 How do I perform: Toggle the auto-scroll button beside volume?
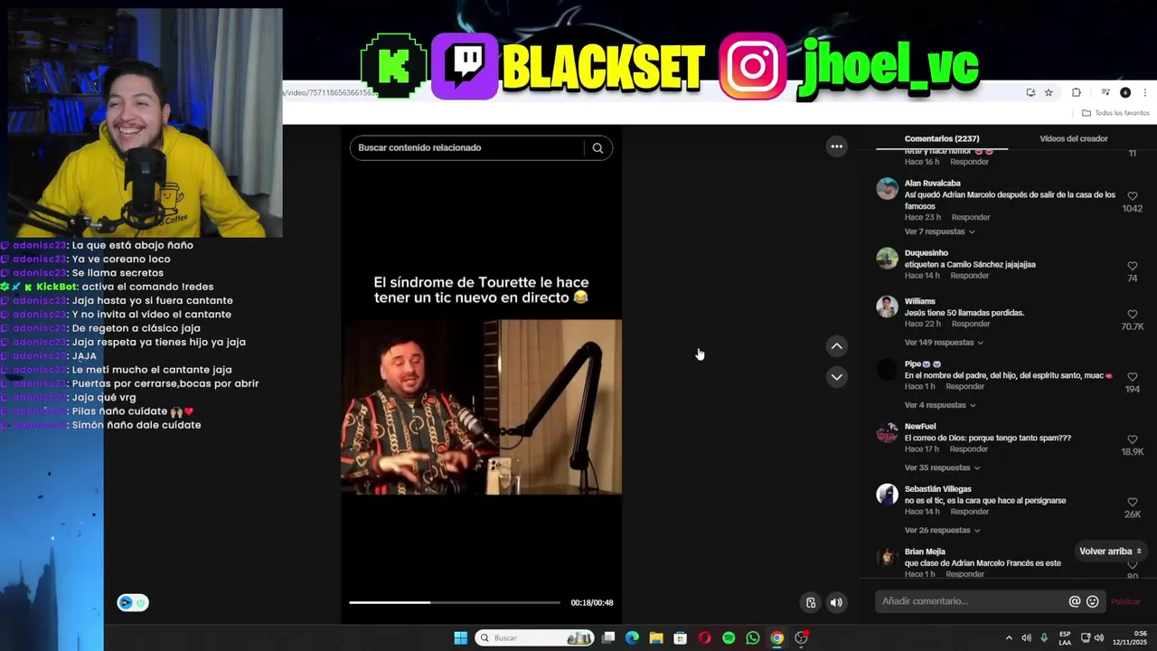coord(811,603)
